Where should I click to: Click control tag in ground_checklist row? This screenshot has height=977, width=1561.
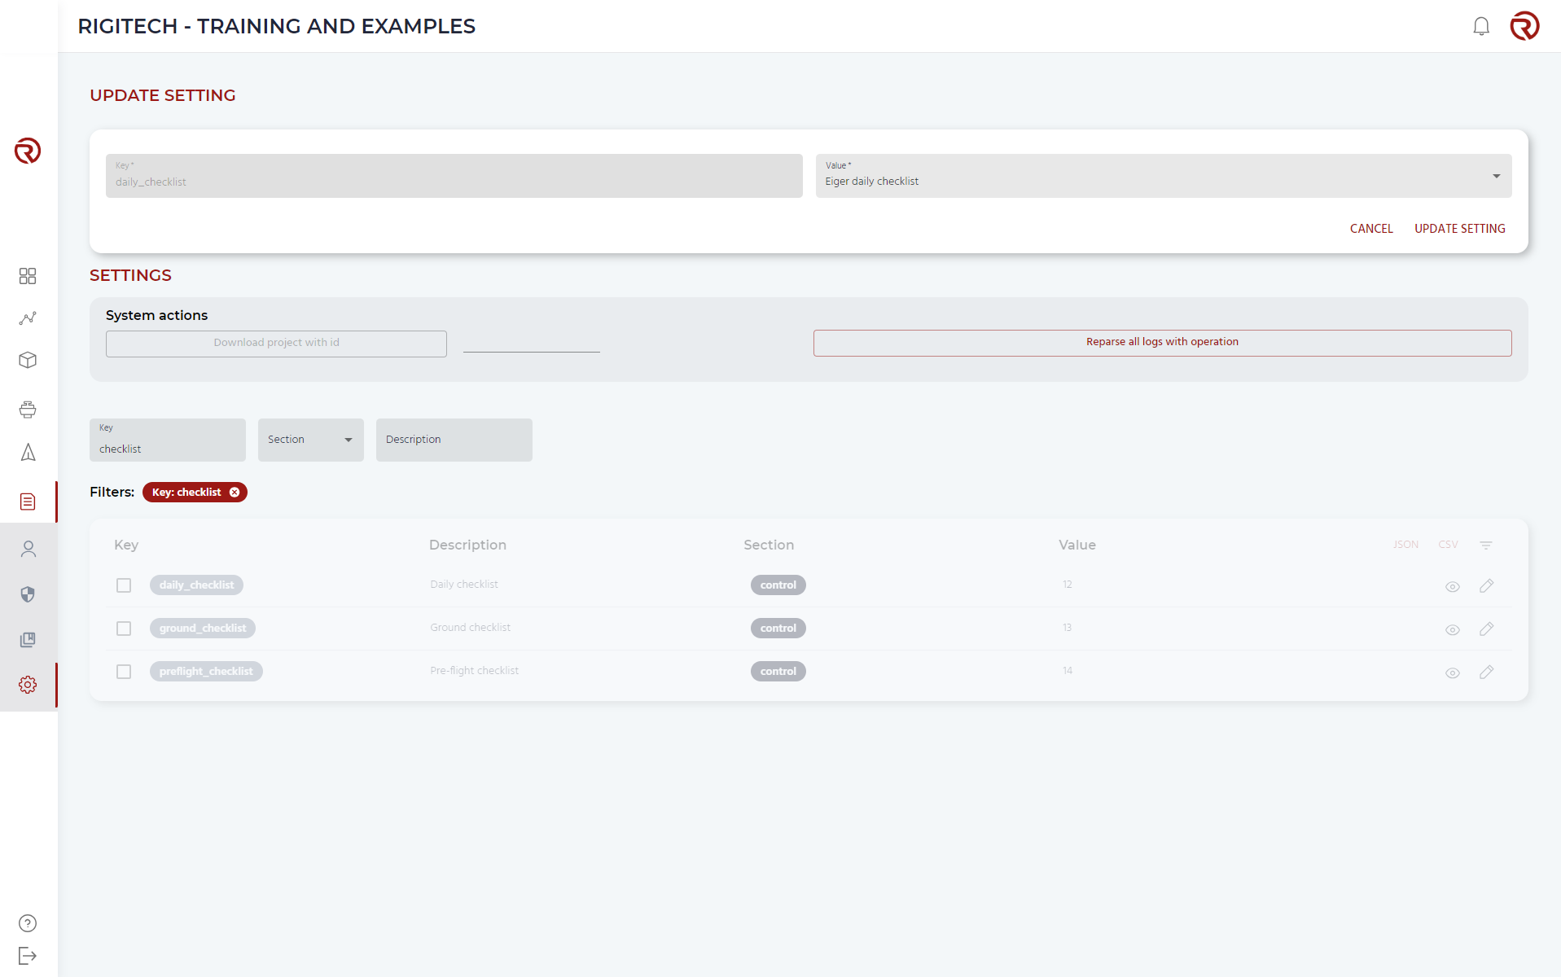tap(778, 628)
